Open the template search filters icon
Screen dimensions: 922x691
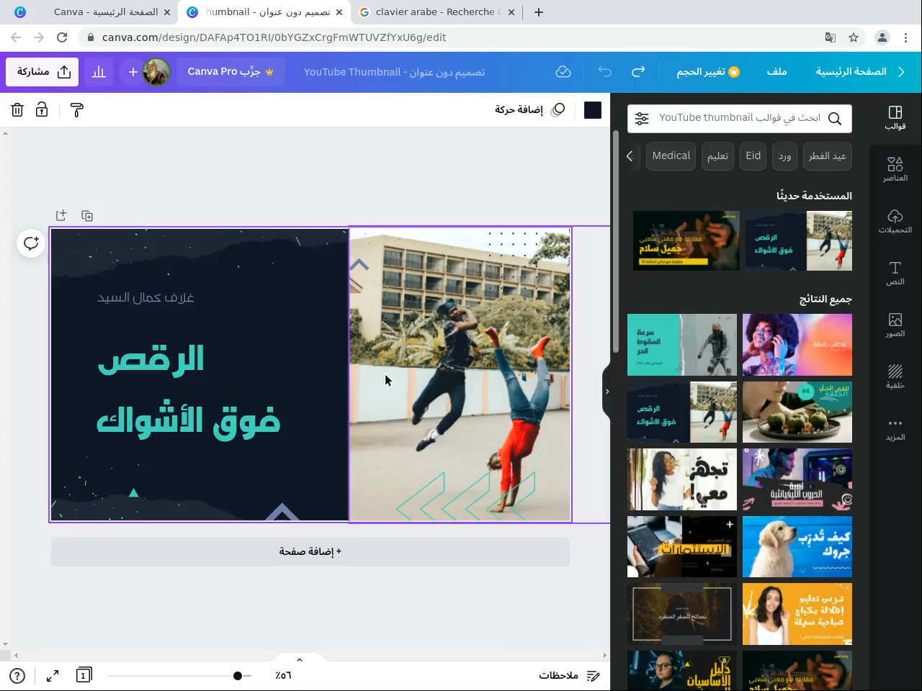point(642,119)
